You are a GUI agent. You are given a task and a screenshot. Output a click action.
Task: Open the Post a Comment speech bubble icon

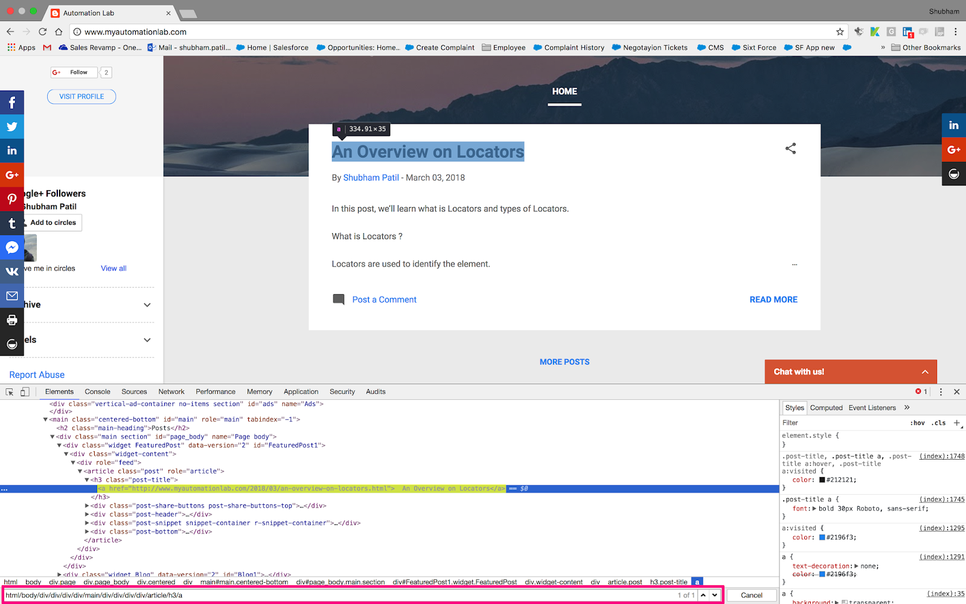(x=339, y=299)
